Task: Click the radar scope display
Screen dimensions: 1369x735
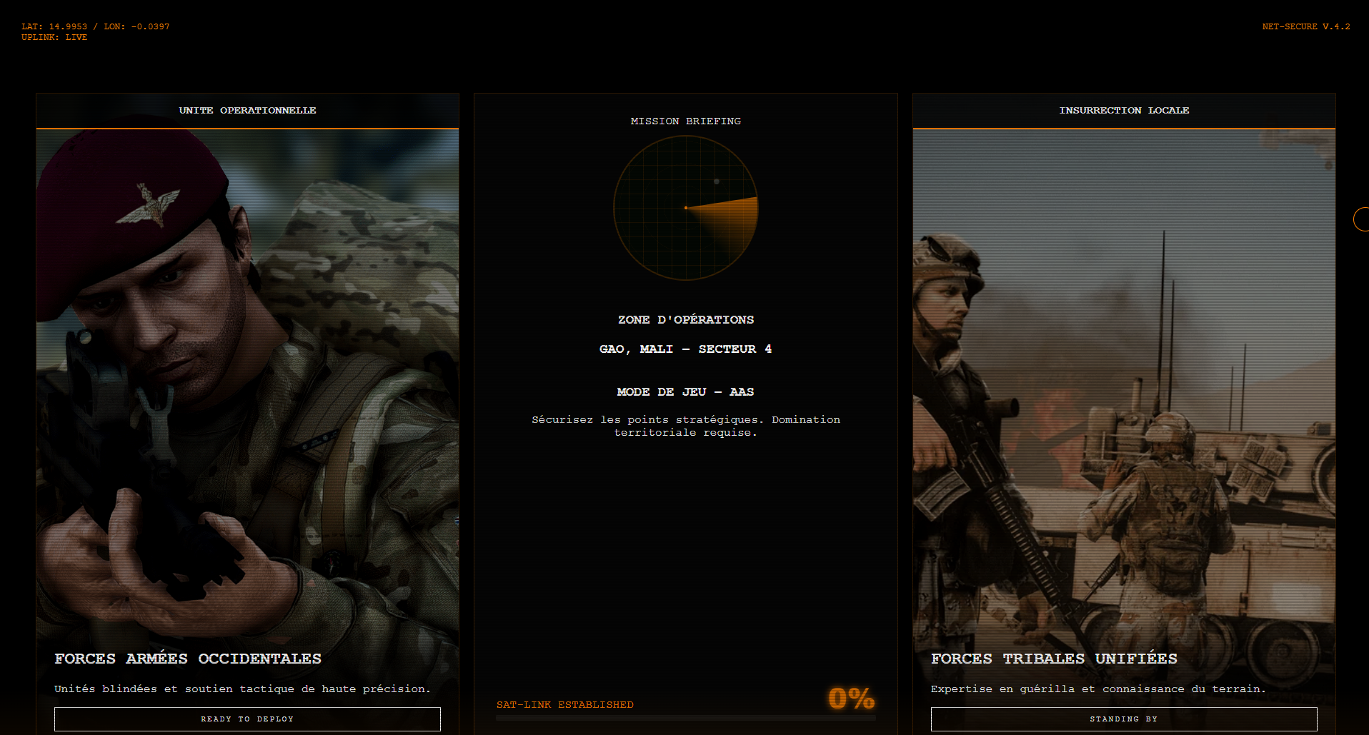Action: click(686, 208)
